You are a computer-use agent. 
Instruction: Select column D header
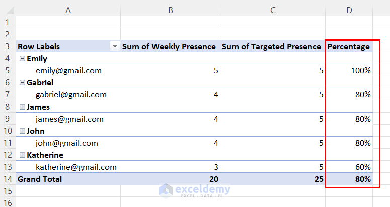pyautogui.click(x=349, y=10)
